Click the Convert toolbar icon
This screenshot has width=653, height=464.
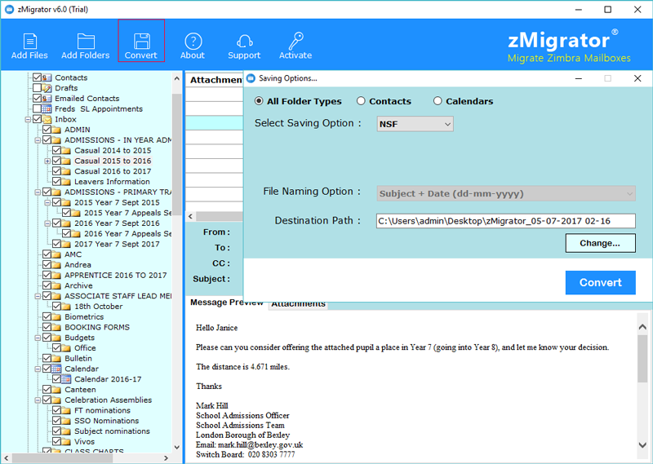coord(141,42)
